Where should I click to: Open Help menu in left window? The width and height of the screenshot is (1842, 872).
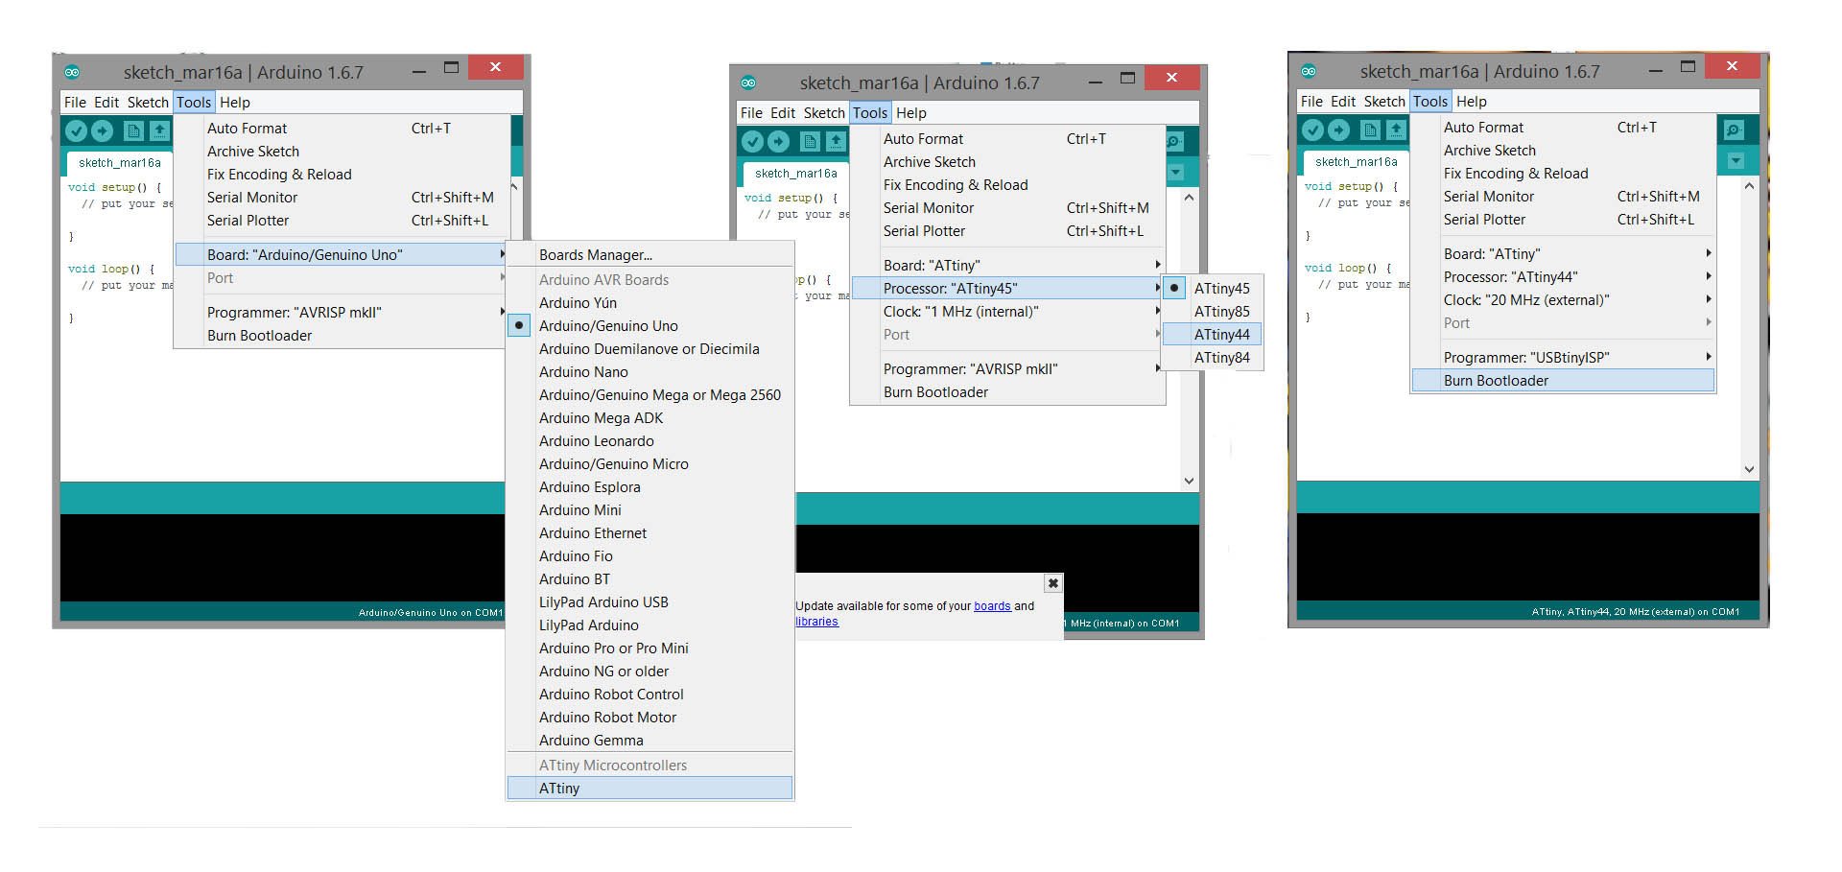pos(235,103)
